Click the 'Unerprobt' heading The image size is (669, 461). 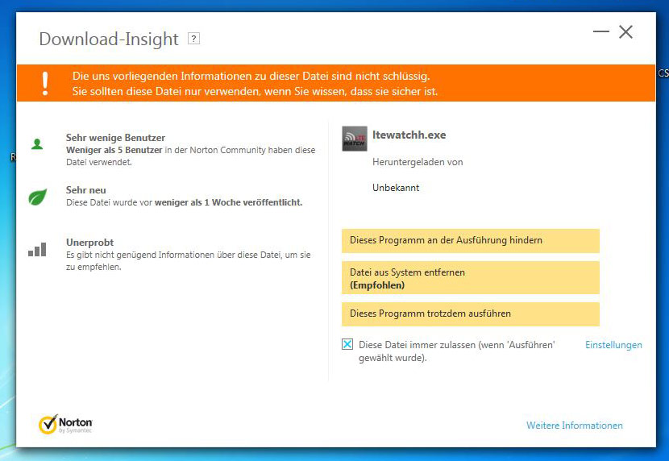click(89, 243)
